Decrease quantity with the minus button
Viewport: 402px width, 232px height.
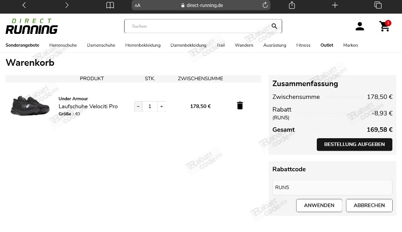pyautogui.click(x=138, y=106)
